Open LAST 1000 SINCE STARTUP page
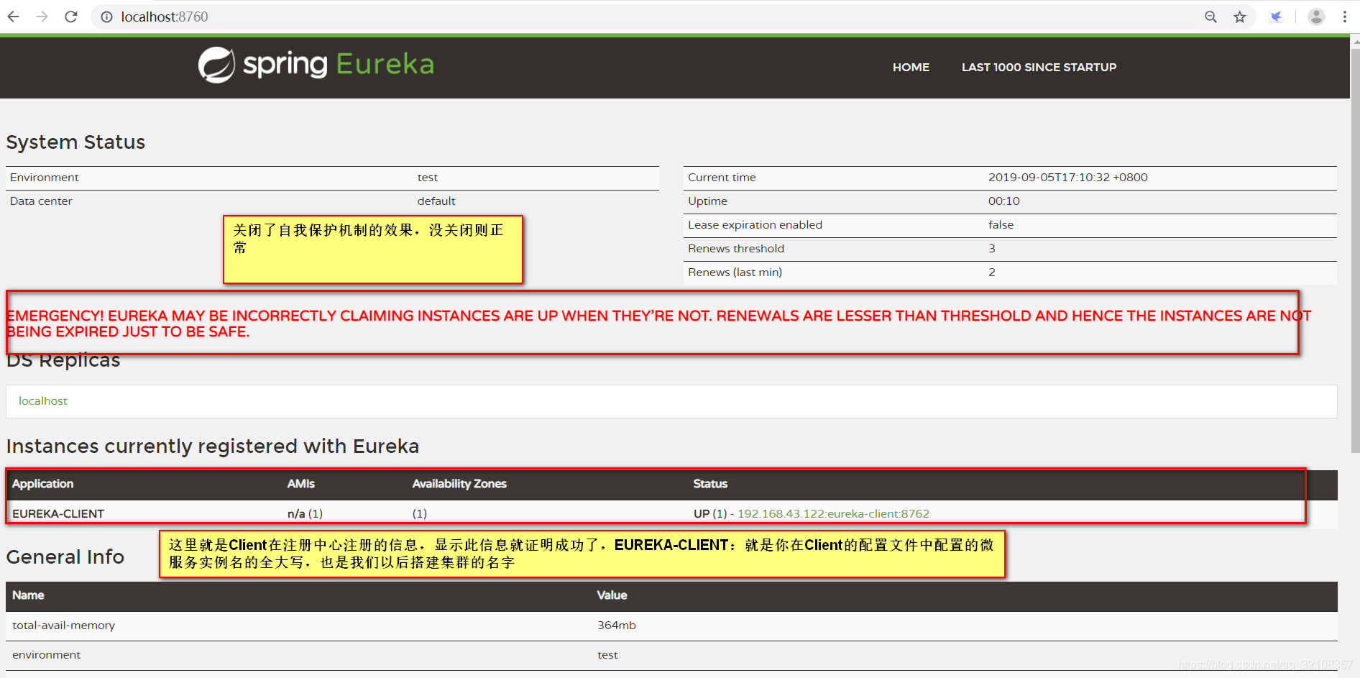 coord(1039,67)
